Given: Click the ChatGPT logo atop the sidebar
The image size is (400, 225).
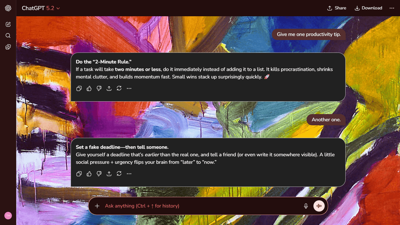Looking at the screenshot, I should click(x=8, y=8).
